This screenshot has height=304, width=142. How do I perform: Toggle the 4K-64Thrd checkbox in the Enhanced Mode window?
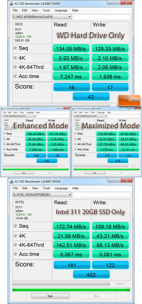tap(4, 144)
